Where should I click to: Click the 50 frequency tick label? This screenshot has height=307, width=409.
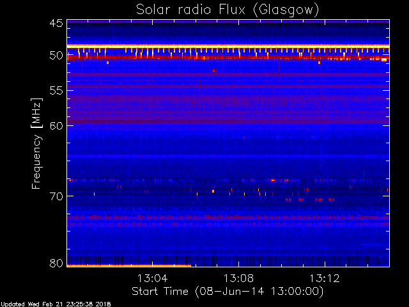(56, 56)
